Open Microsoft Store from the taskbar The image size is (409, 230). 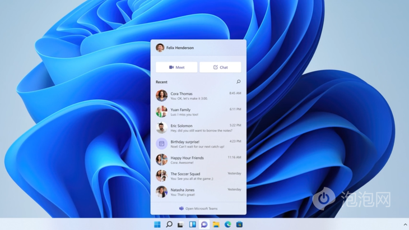coord(239,224)
